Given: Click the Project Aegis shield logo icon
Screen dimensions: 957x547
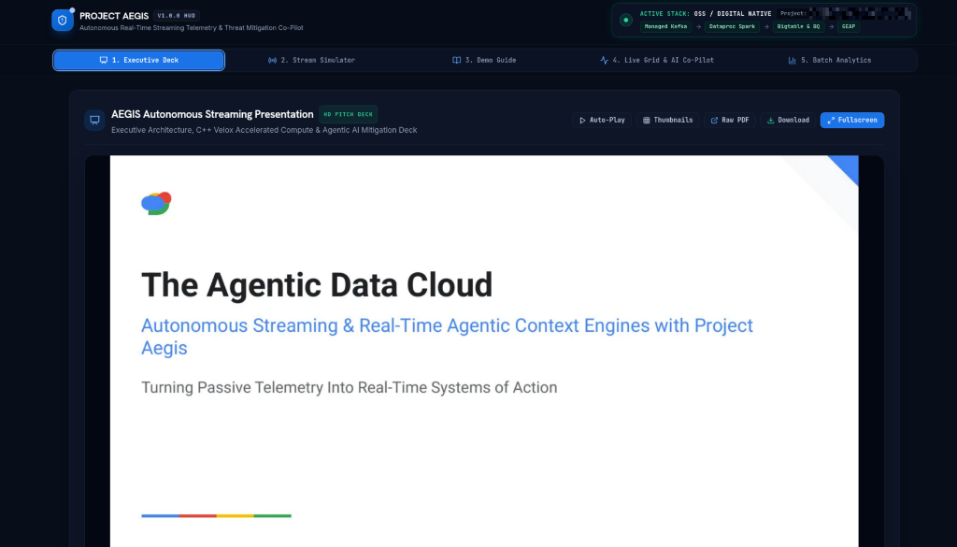Looking at the screenshot, I should click(63, 21).
